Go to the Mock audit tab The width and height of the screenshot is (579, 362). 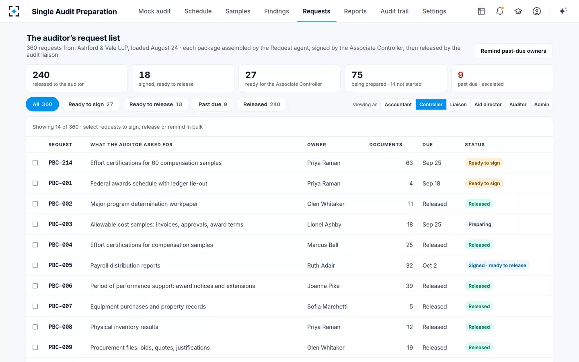[x=154, y=11]
